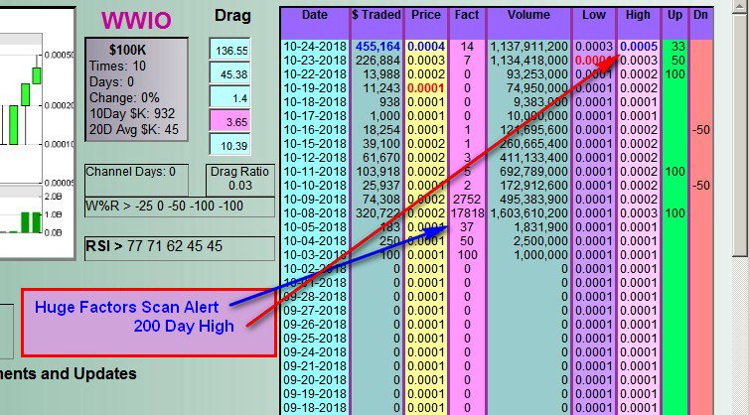Click the $ Traded column header

pyautogui.click(x=376, y=15)
